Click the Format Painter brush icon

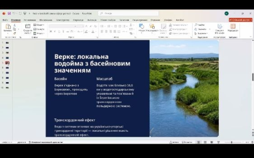15,33
